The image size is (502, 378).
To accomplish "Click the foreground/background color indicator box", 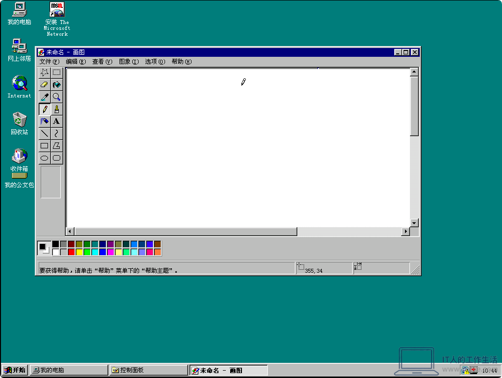I will [x=44, y=248].
